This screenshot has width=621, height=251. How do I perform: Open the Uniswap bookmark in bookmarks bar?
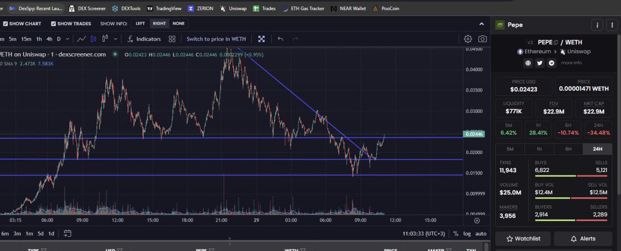tap(233, 8)
